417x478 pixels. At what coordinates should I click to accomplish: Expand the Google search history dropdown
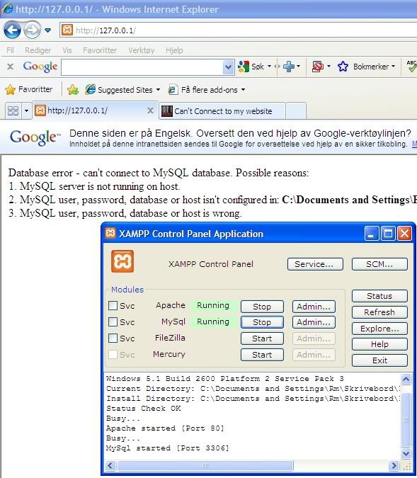point(228,67)
